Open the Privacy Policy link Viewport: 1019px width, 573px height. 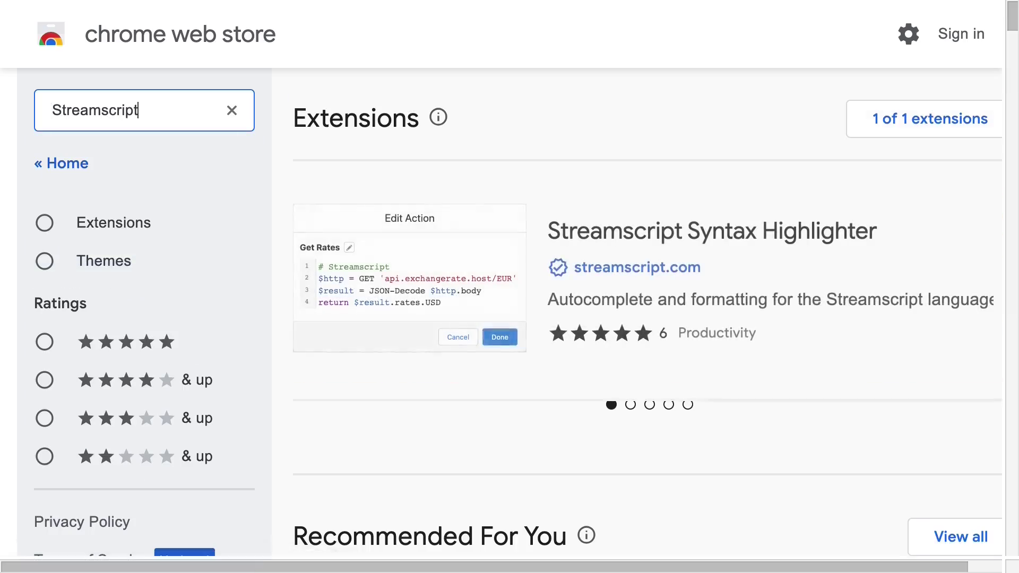click(x=82, y=522)
